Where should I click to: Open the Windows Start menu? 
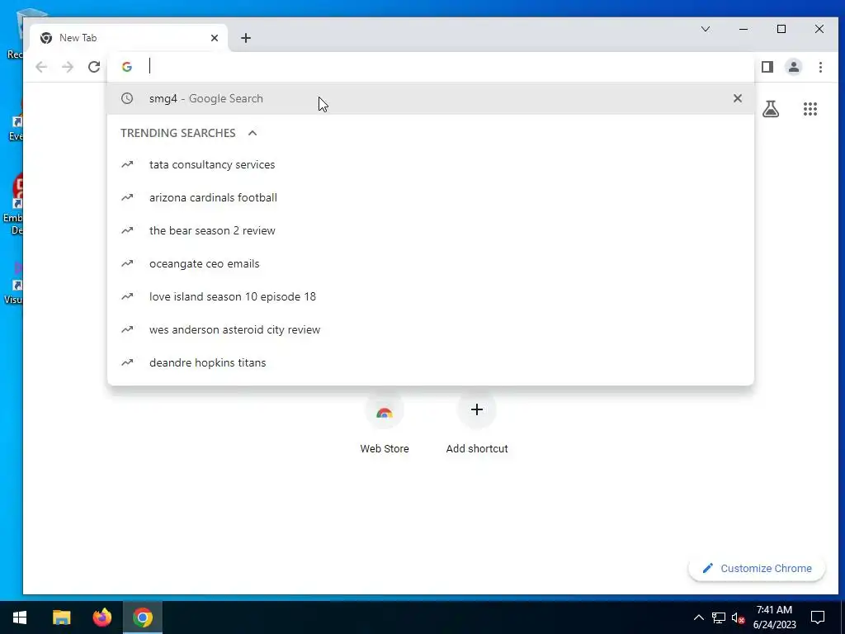coord(20,617)
